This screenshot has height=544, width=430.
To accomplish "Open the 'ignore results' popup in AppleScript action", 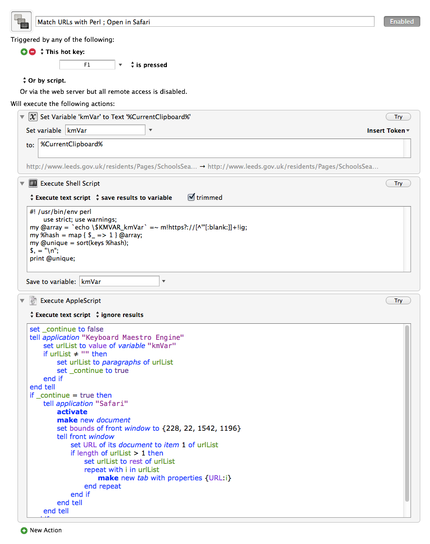I will coord(119,315).
